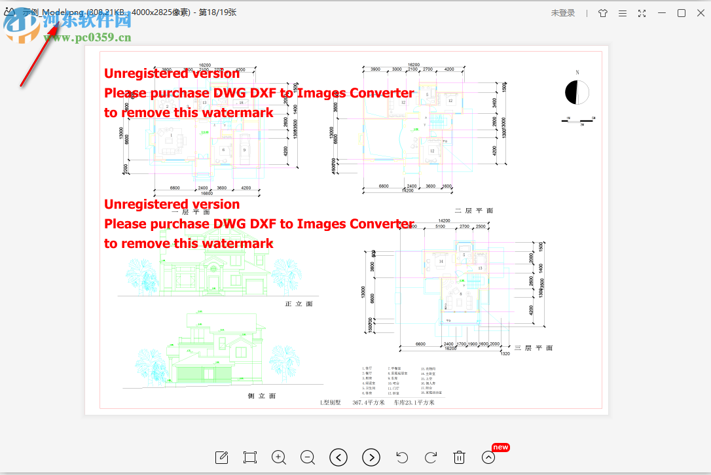Open the hamburger settings menu
The height and width of the screenshot is (475, 711).
(622, 12)
